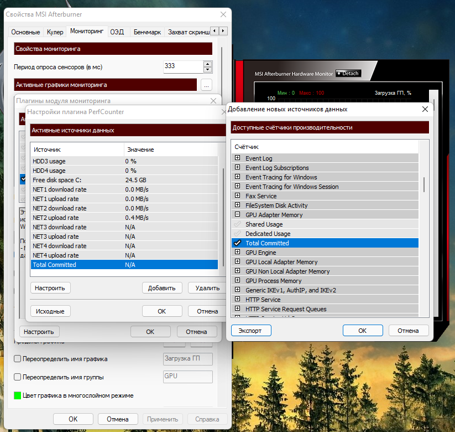Expand the HTTP Service counter group

(237, 299)
